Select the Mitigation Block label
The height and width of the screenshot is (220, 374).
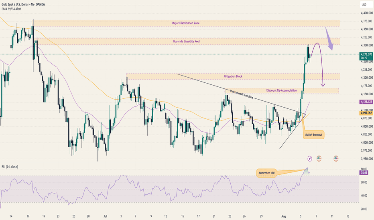click(x=233, y=76)
